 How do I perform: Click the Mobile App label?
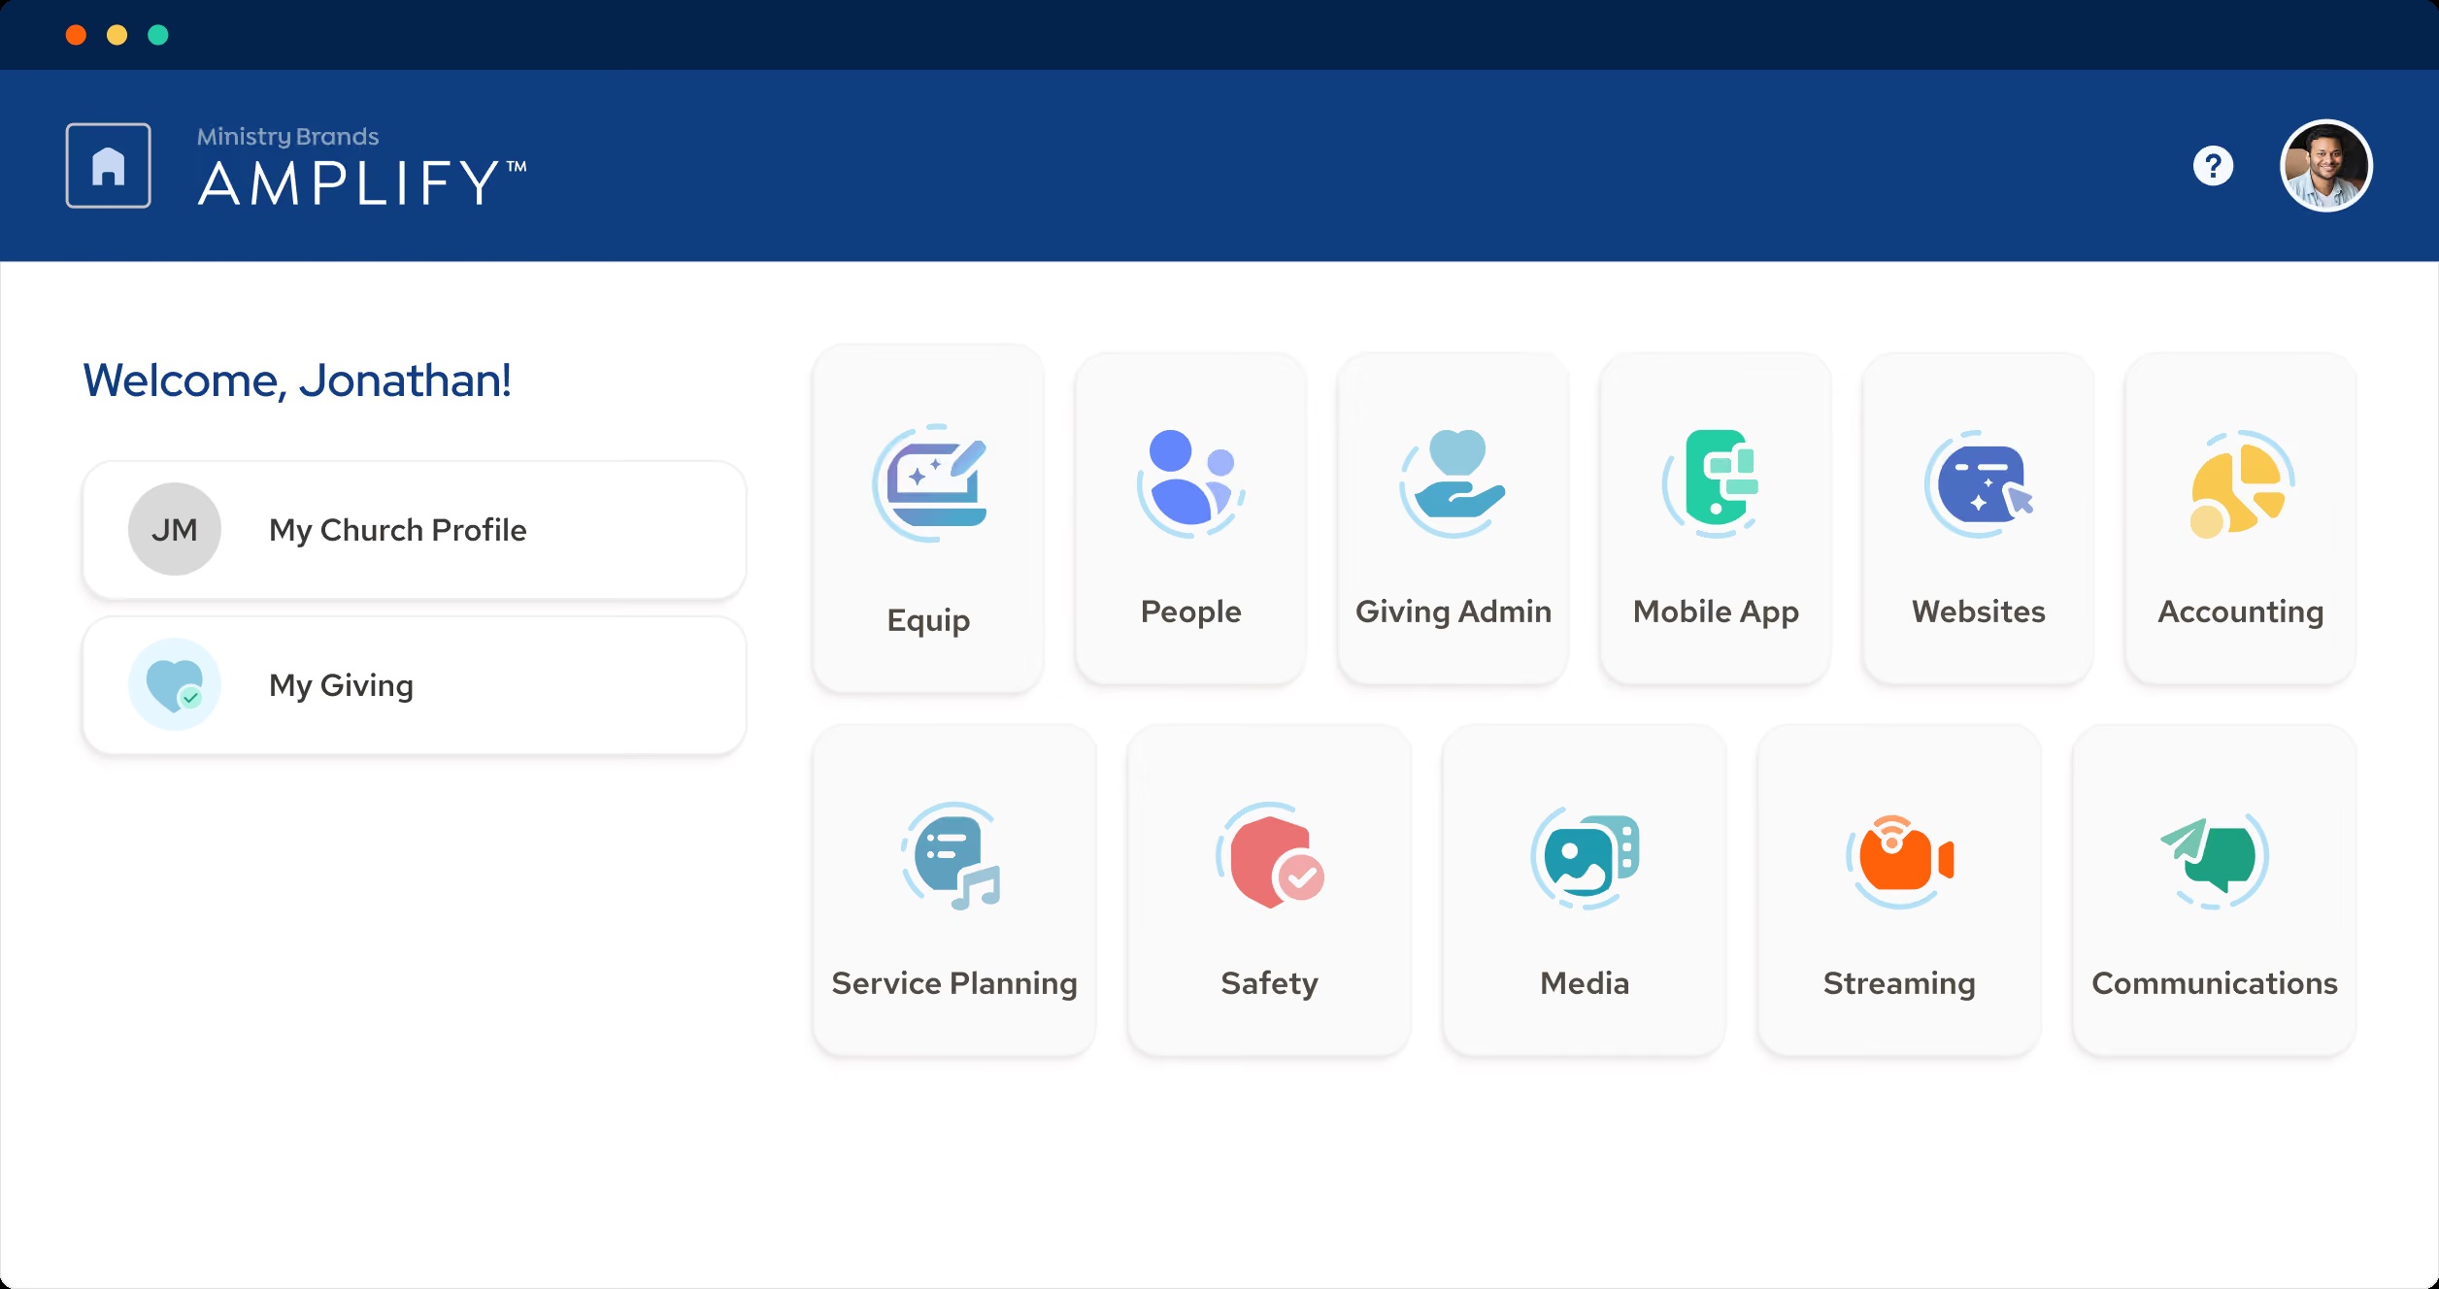(1716, 611)
